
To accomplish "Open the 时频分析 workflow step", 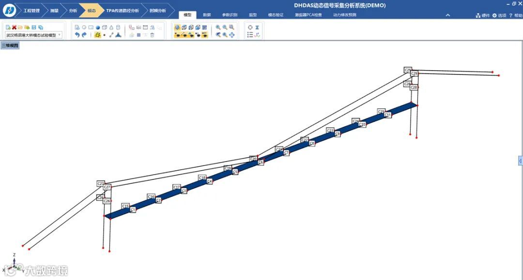I will coord(157,11).
